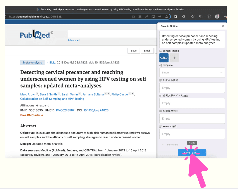Open author Sara B Smith link
238x189 pixels.
[48, 94]
